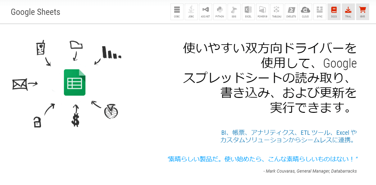Click the green Google Sheets logo
Viewport: 376px width, 185px height.
[75, 82]
